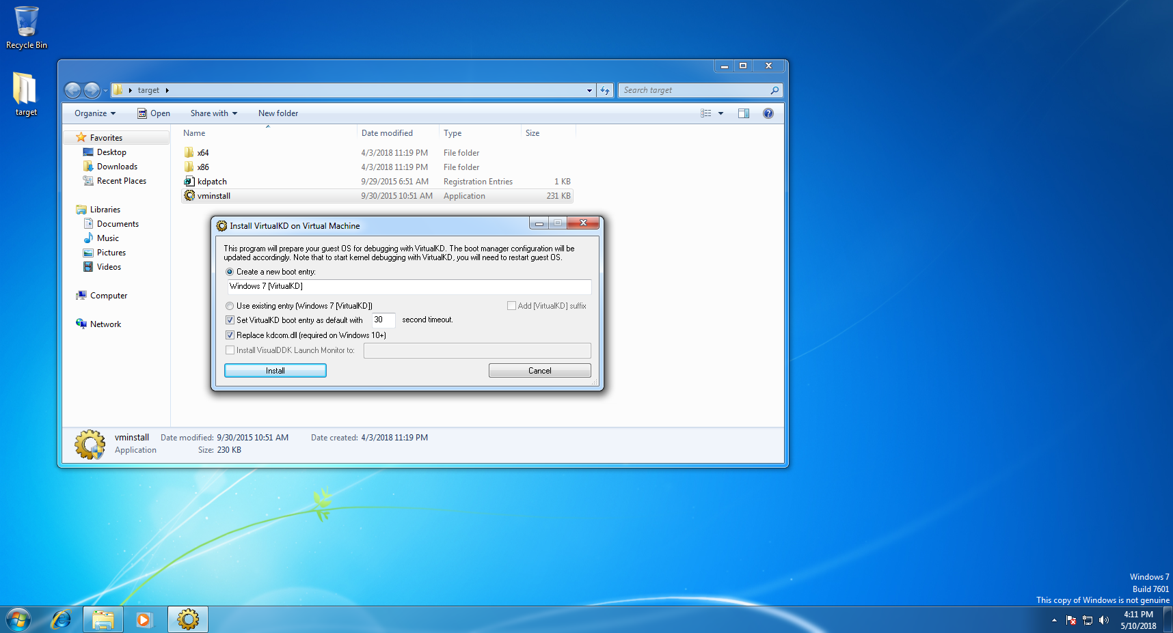Click the arrow after target in breadcrumb

[x=167, y=90]
